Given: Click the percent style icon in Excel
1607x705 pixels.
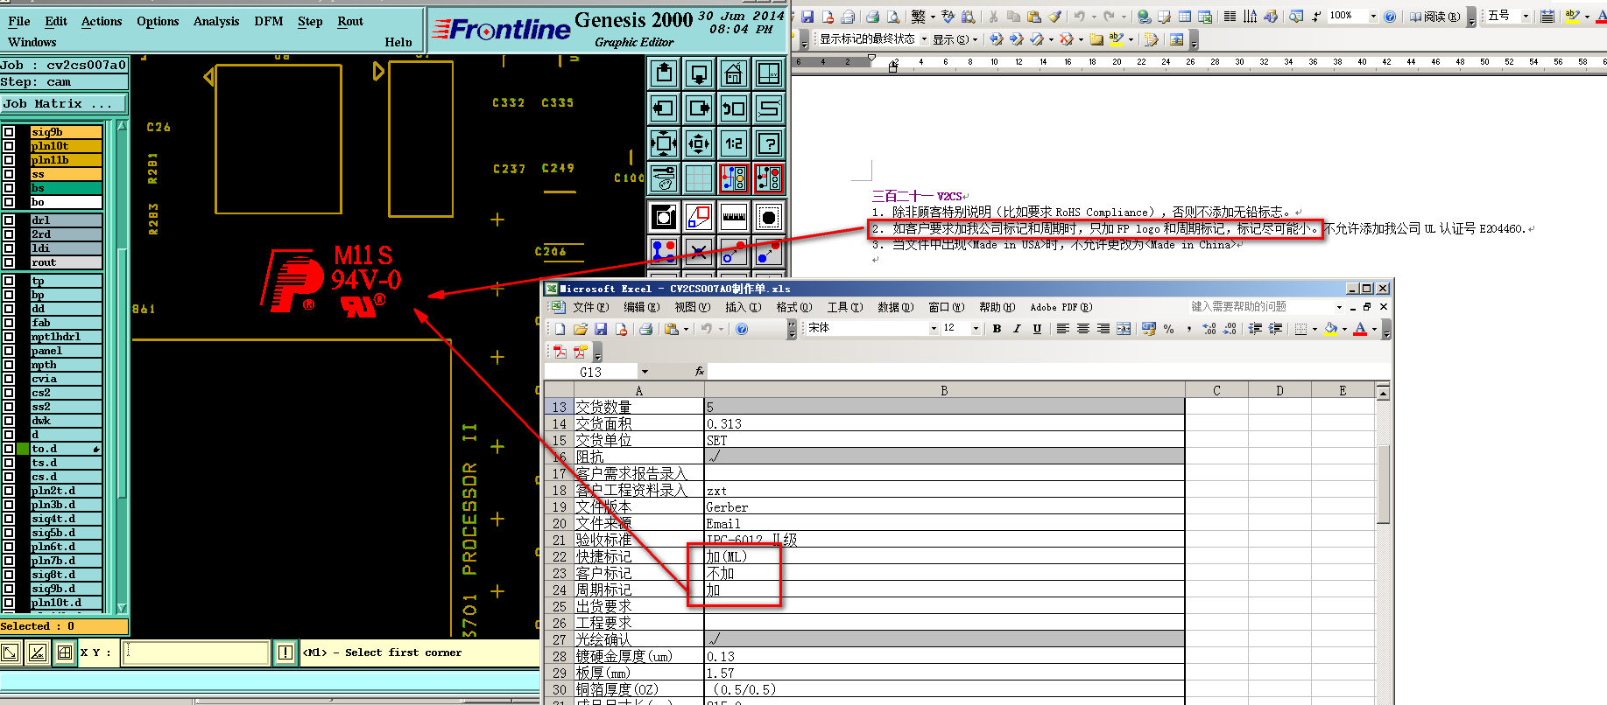Looking at the screenshot, I should (x=1168, y=329).
